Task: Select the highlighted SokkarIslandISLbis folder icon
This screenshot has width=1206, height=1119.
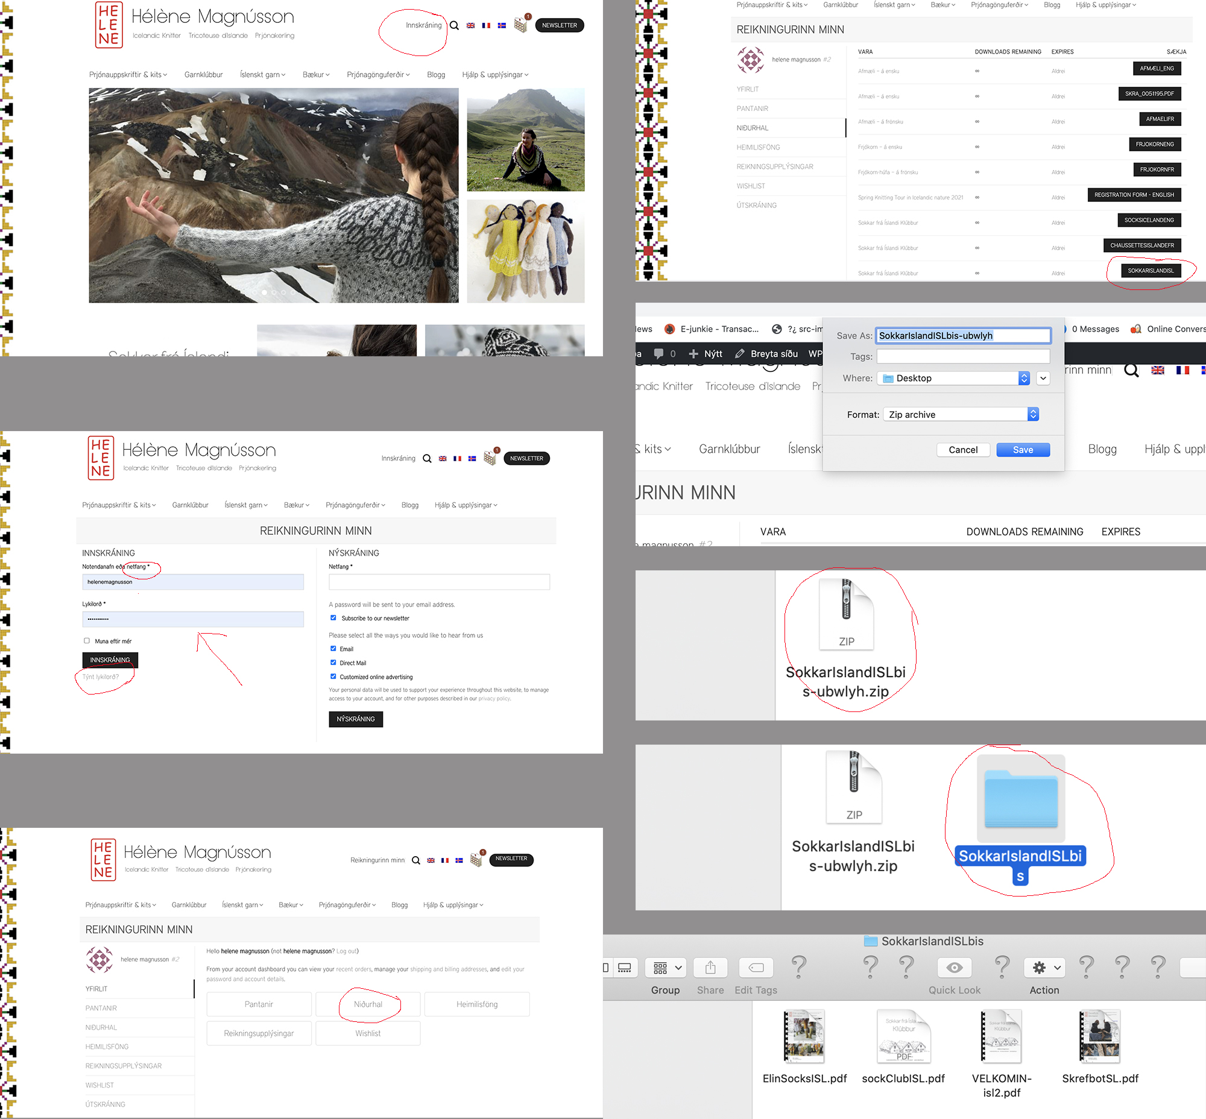Action: coord(1021,799)
